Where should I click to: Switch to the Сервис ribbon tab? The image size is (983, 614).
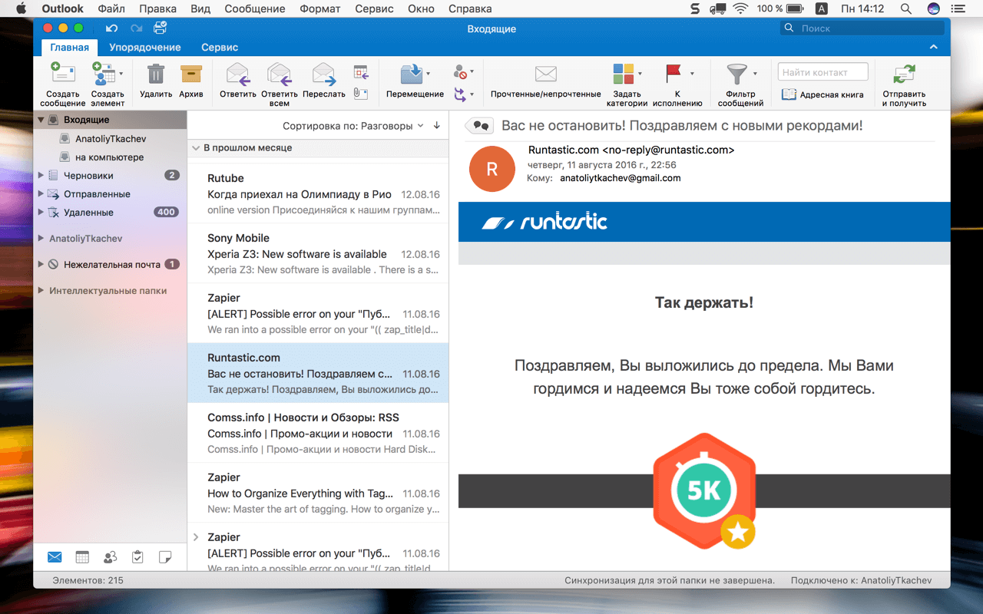[x=220, y=48]
